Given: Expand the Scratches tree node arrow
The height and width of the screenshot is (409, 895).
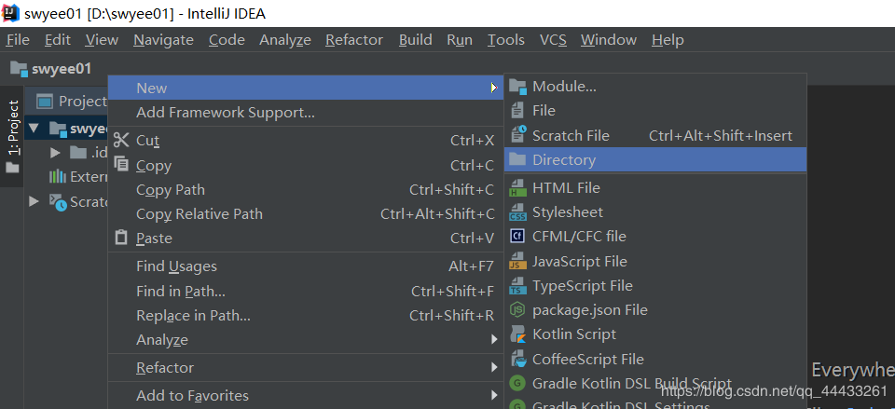Looking at the screenshot, I should click(x=34, y=201).
